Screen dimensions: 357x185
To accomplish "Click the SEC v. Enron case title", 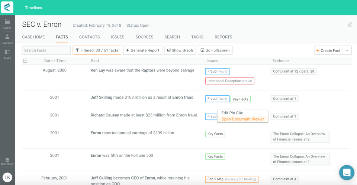I will click(x=42, y=24).
